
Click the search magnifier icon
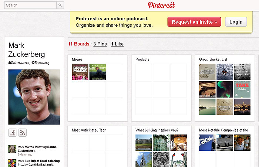point(60,5)
